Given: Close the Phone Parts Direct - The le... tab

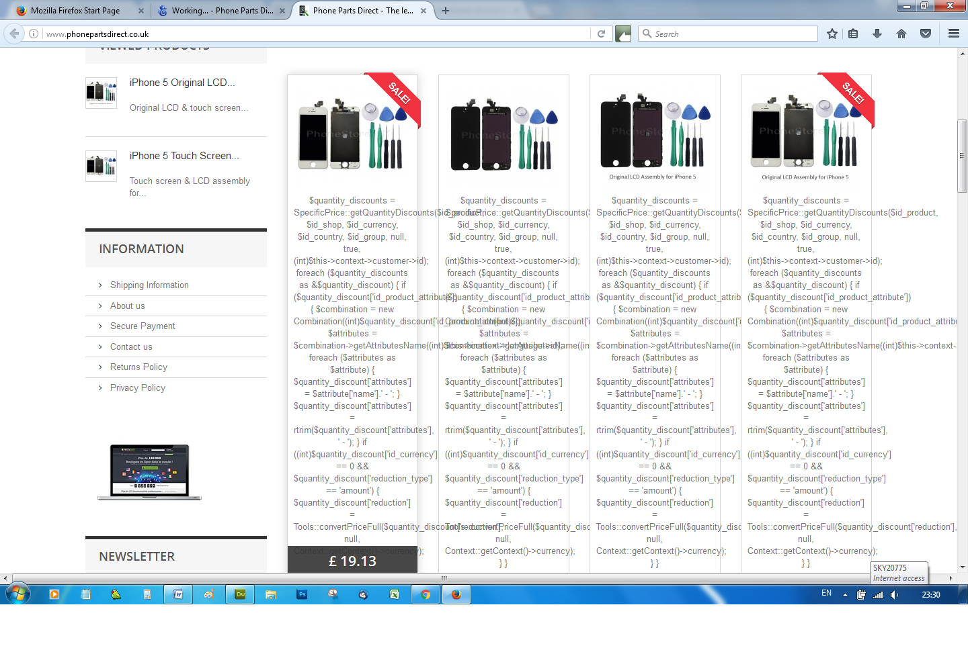Looking at the screenshot, I should 424,11.
